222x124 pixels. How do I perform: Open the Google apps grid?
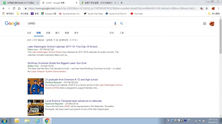[204, 24]
